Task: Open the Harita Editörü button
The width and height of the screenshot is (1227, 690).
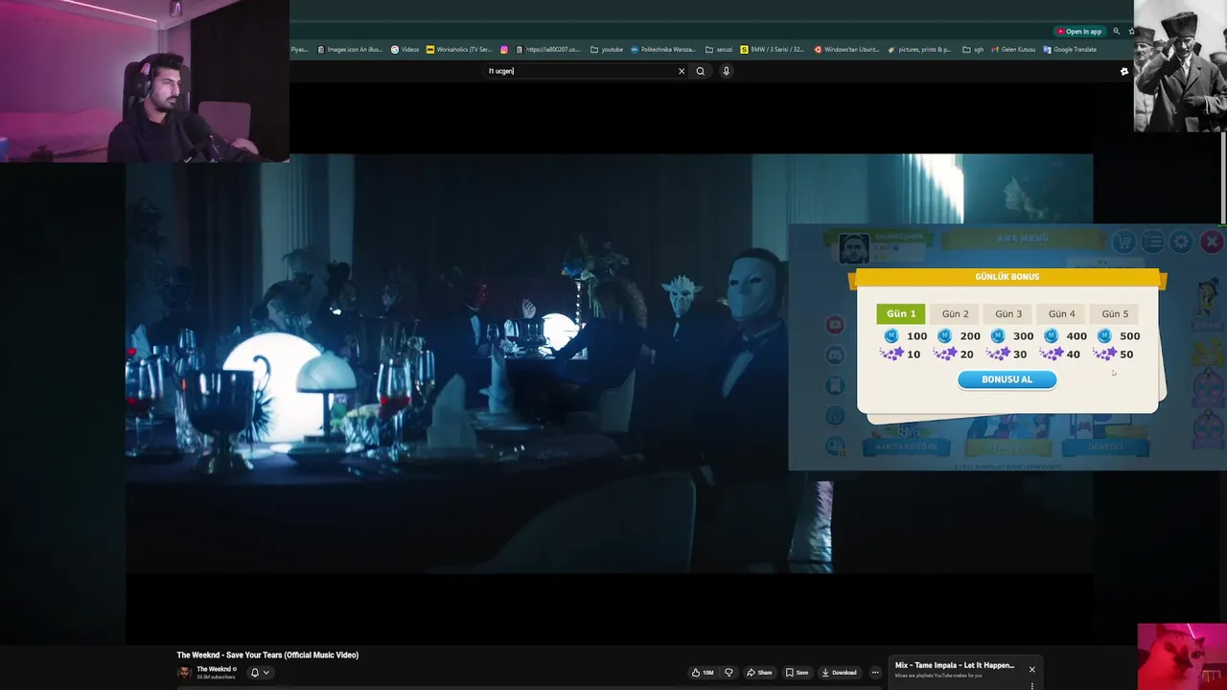Action: pos(906,447)
